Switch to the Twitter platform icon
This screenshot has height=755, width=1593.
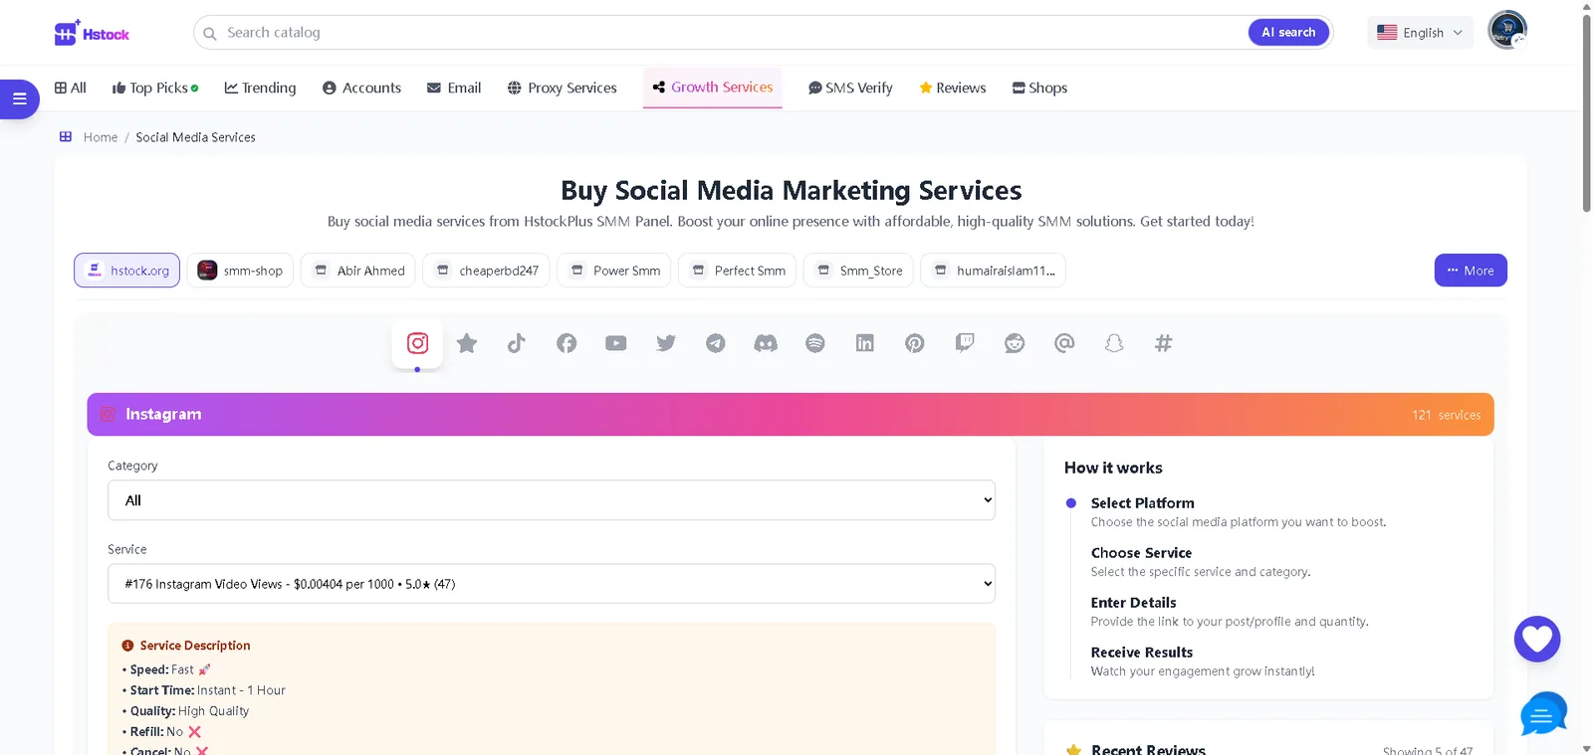point(666,343)
